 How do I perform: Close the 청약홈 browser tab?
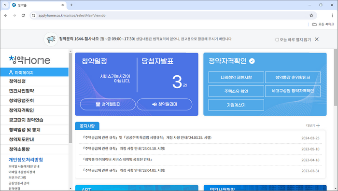click(x=62, y=5)
